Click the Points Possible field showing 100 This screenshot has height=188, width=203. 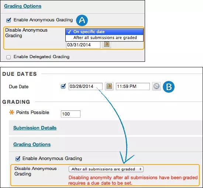(x=70, y=114)
